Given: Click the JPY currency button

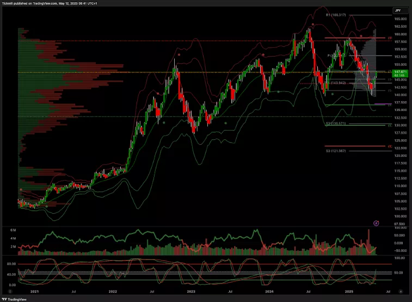Looking at the screenshot, I should pos(399,10).
